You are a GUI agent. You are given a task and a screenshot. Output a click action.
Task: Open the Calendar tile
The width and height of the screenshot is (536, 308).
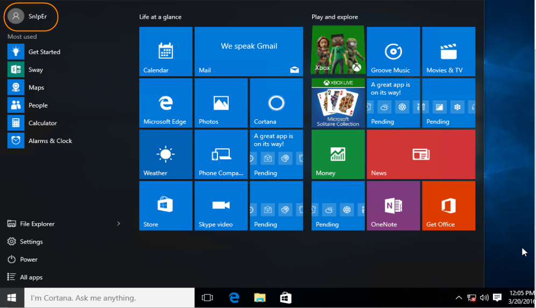[x=166, y=52]
